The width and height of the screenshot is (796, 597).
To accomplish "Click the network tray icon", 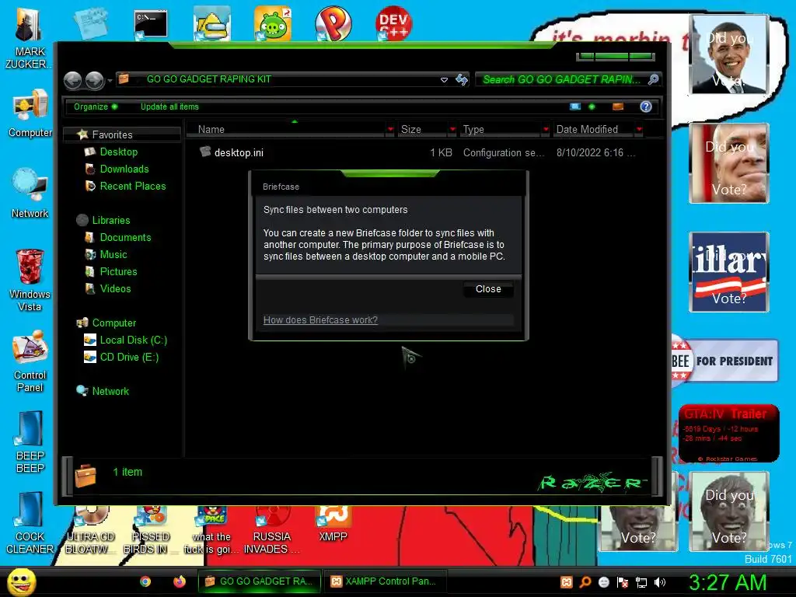I will click(x=641, y=582).
